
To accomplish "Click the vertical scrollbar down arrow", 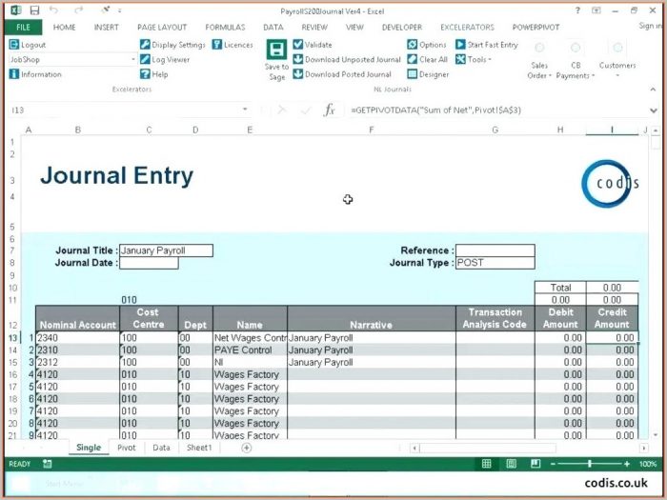I will [656, 435].
